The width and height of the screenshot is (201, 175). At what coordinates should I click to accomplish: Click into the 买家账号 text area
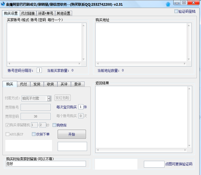(44, 42)
